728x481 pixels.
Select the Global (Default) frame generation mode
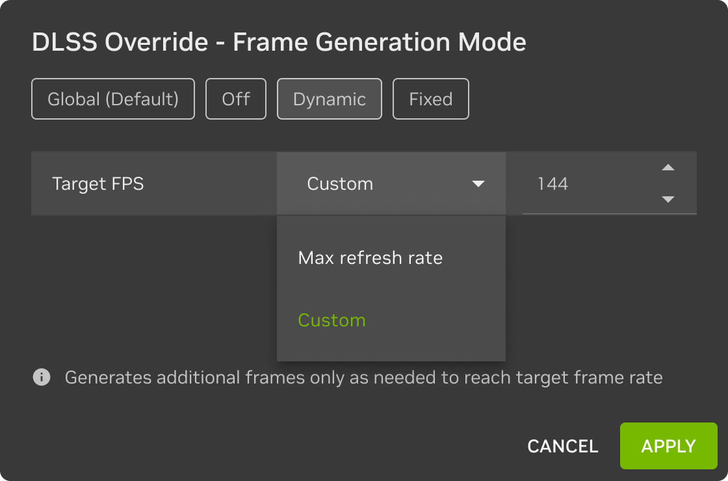coord(112,99)
